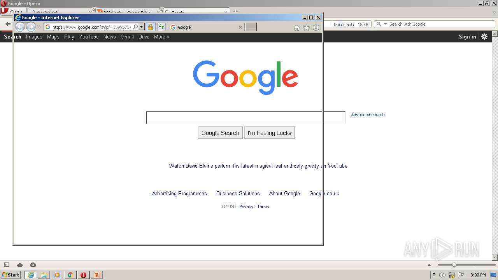Toggle Opera panels button in status bar
The image size is (498, 280).
point(7,265)
